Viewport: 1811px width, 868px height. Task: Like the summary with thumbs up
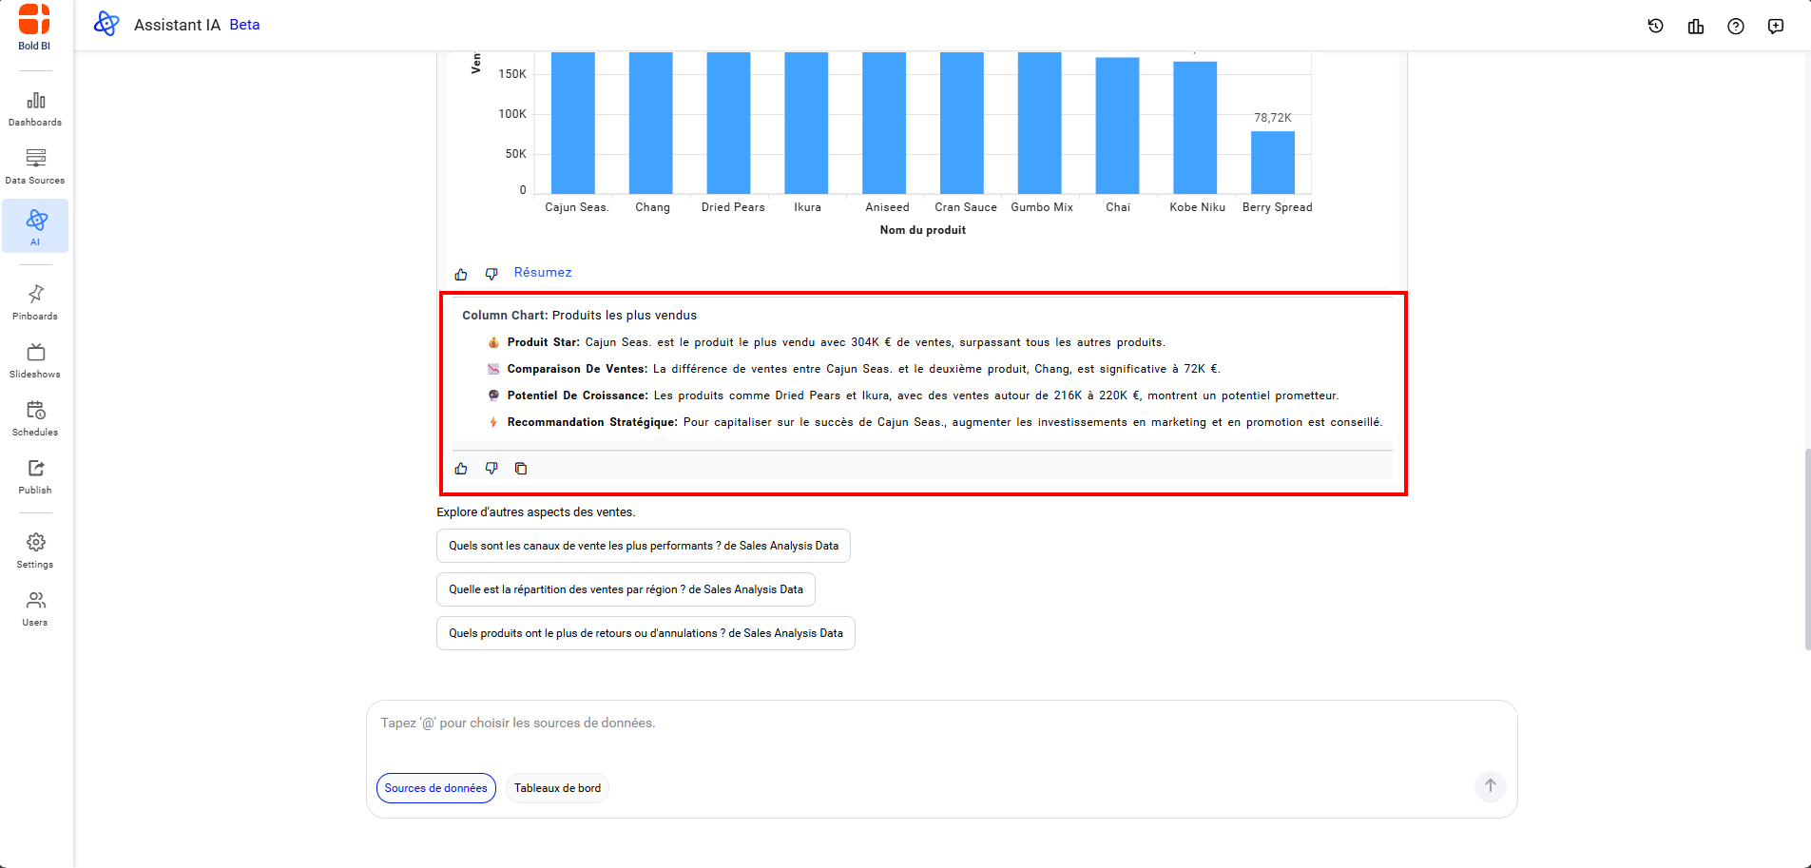(x=461, y=469)
